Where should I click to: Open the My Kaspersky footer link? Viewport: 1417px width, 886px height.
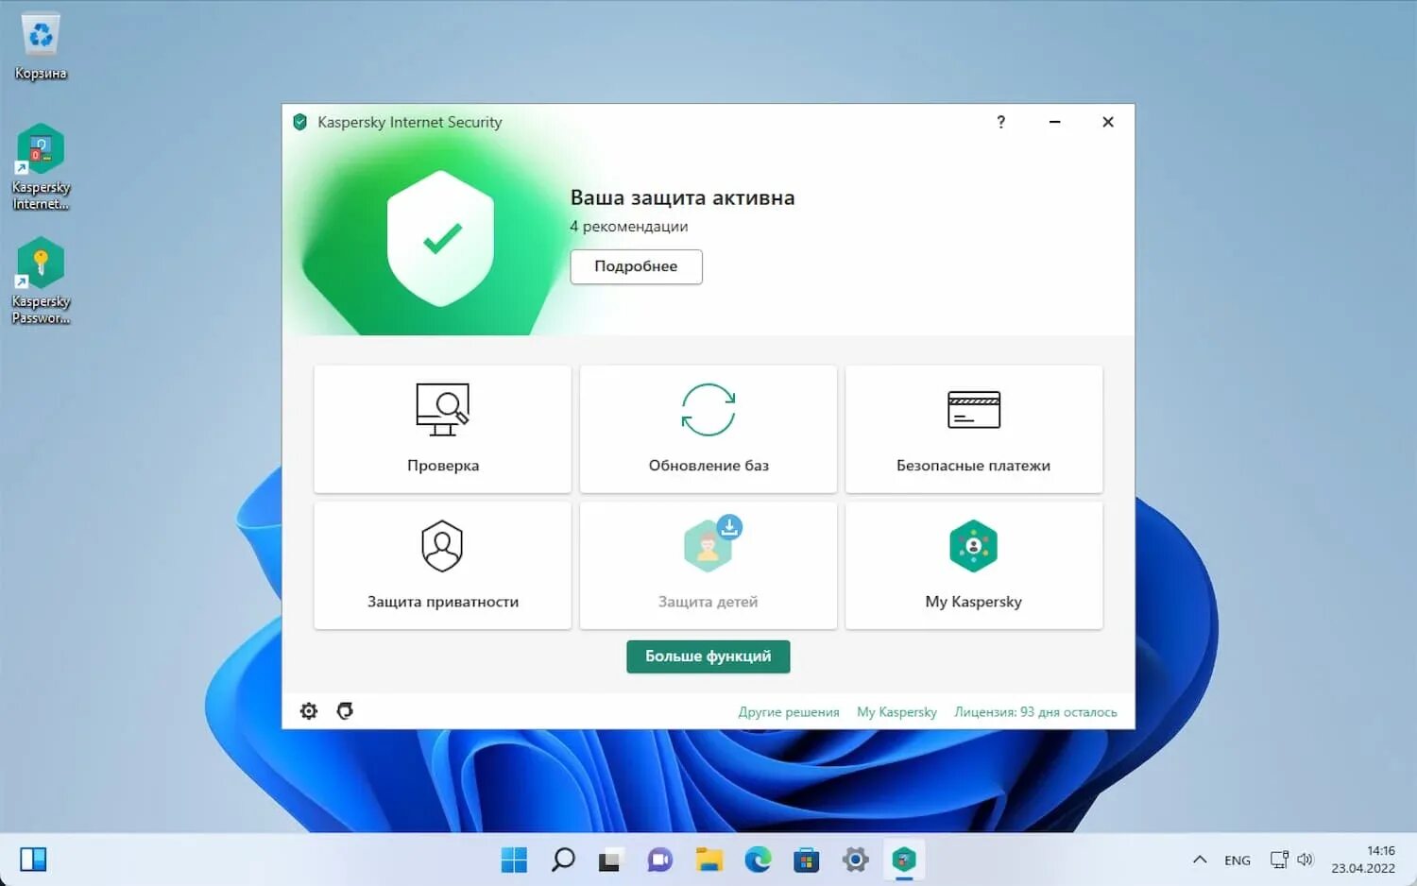pyautogui.click(x=896, y=711)
